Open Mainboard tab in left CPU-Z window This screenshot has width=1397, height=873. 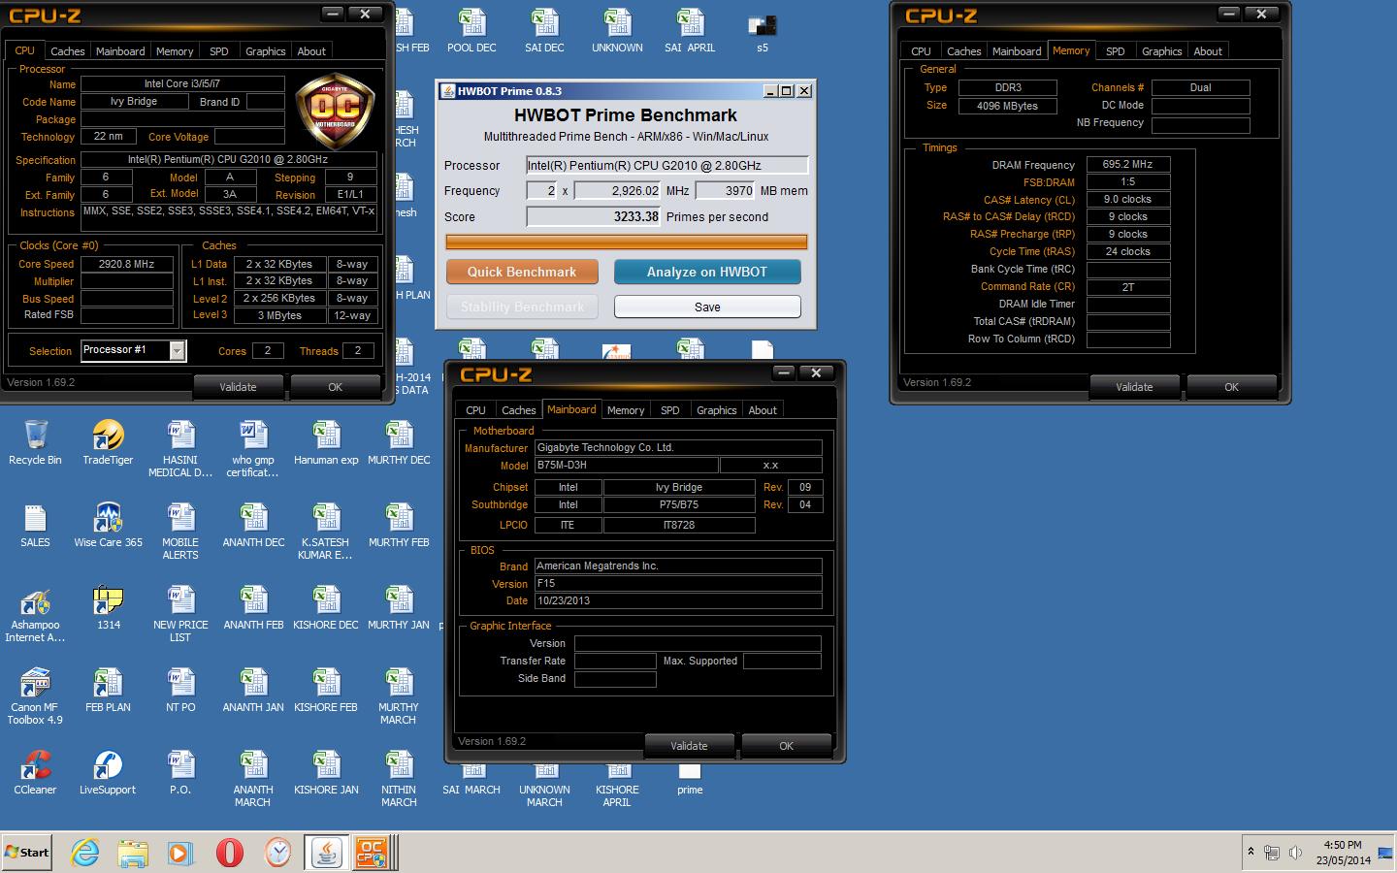coord(120,51)
